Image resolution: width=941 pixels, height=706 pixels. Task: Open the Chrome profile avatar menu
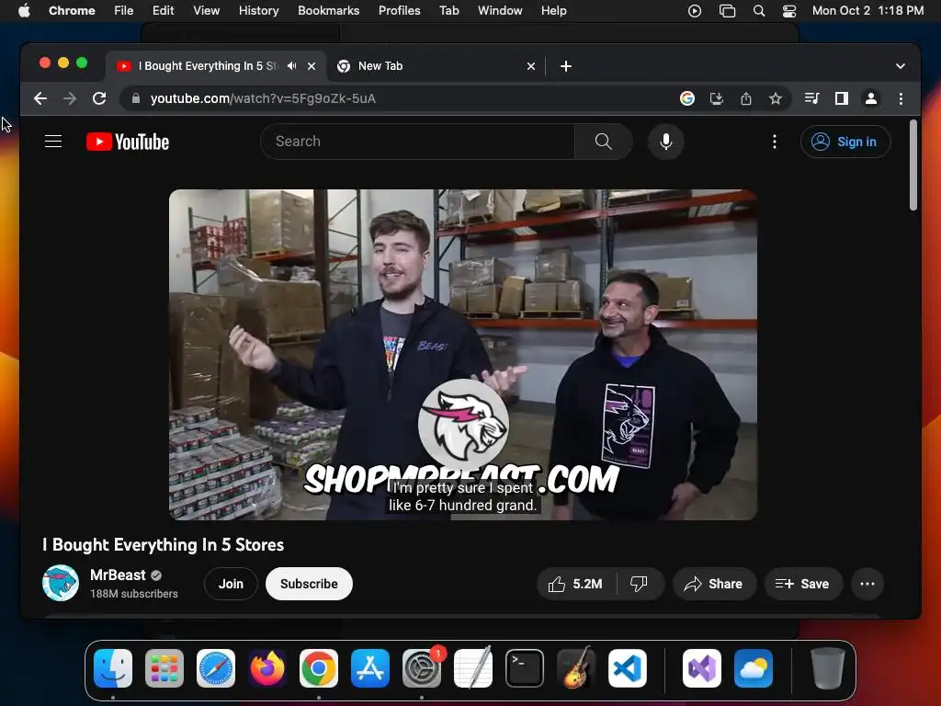point(871,98)
